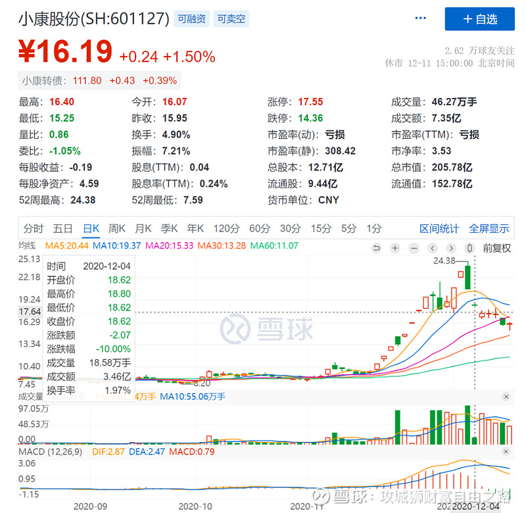Click the DEA:2.47 MACD value label
This screenshot has height=513, width=526.
tap(147, 452)
